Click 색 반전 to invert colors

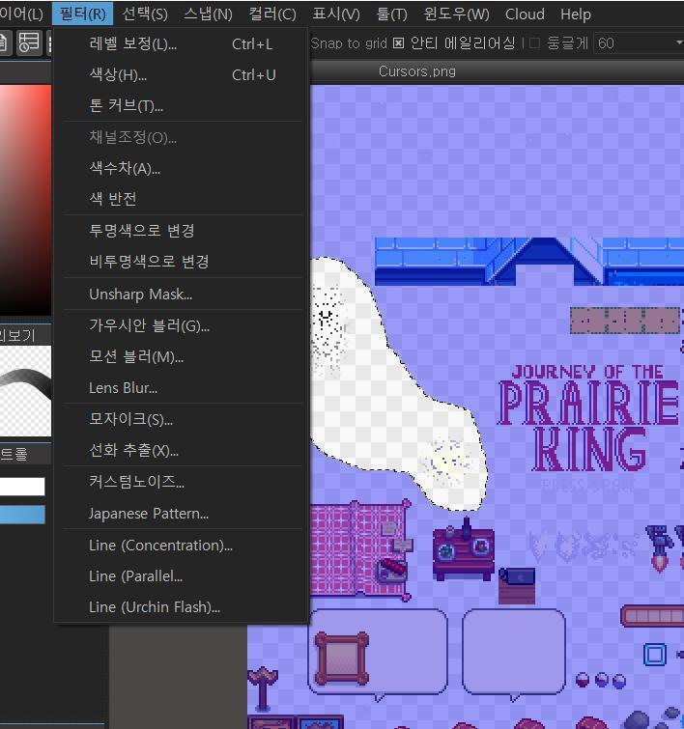(x=182, y=199)
